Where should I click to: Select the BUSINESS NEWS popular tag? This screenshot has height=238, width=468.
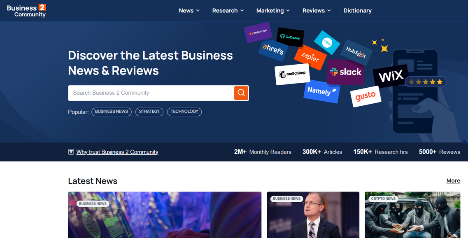coord(111,112)
